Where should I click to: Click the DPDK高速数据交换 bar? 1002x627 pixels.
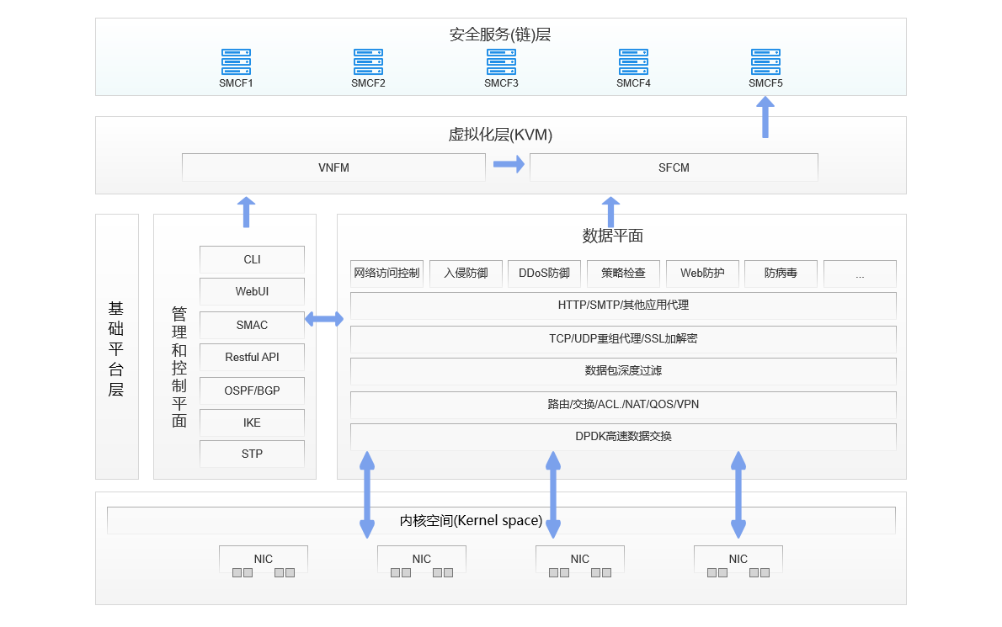(623, 436)
